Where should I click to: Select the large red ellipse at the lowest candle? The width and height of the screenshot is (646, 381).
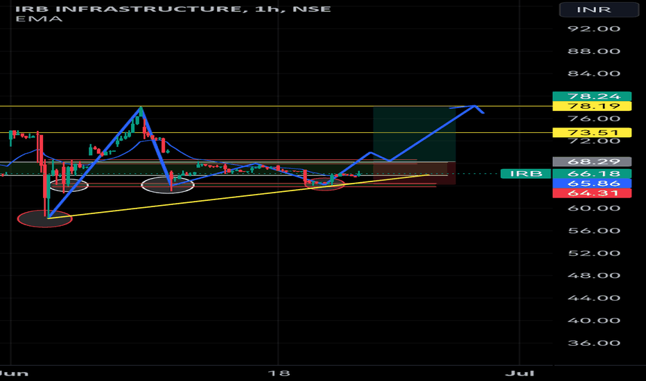[45, 219]
